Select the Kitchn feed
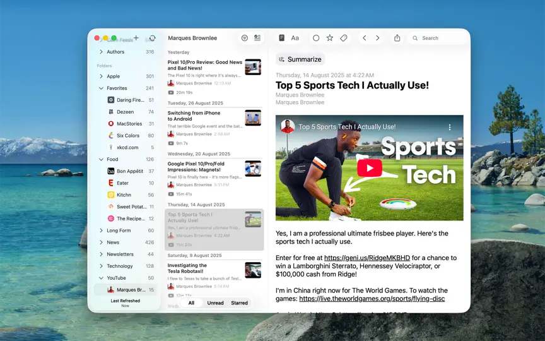This screenshot has width=545, height=341. [126, 194]
